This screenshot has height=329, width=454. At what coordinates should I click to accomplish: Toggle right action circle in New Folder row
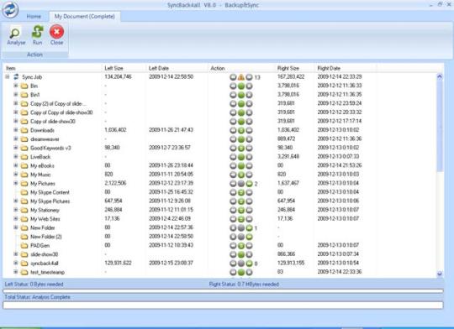pyautogui.click(x=249, y=228)
